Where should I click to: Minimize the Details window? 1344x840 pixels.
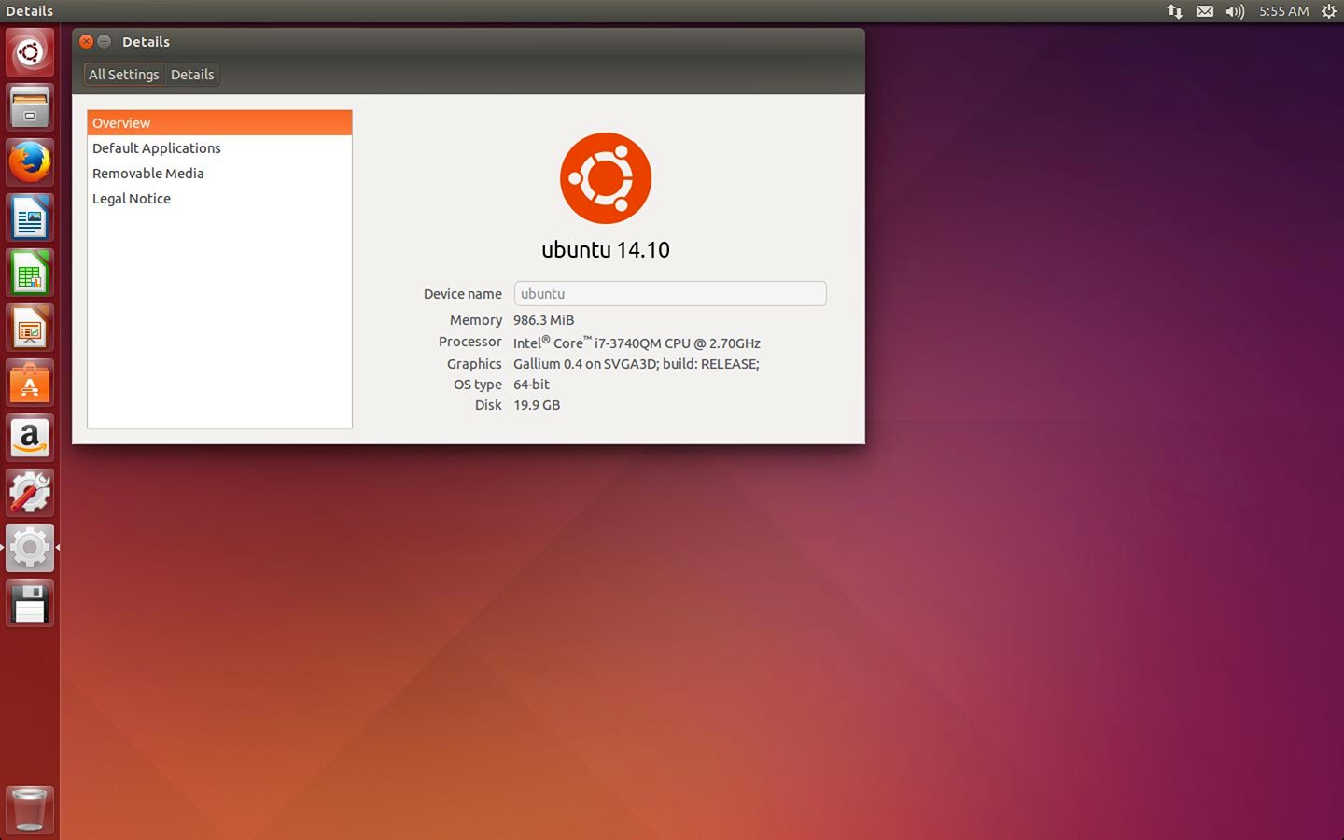point(105,41)
